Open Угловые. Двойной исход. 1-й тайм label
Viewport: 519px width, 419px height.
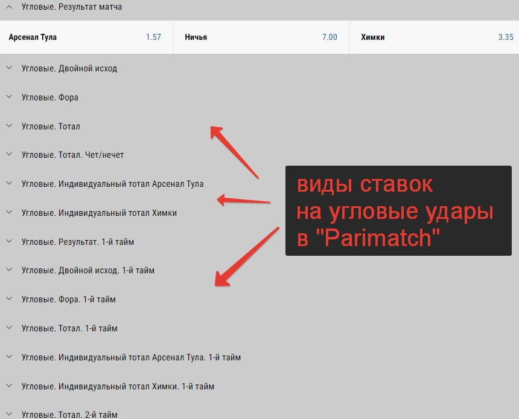pos(88,270)
